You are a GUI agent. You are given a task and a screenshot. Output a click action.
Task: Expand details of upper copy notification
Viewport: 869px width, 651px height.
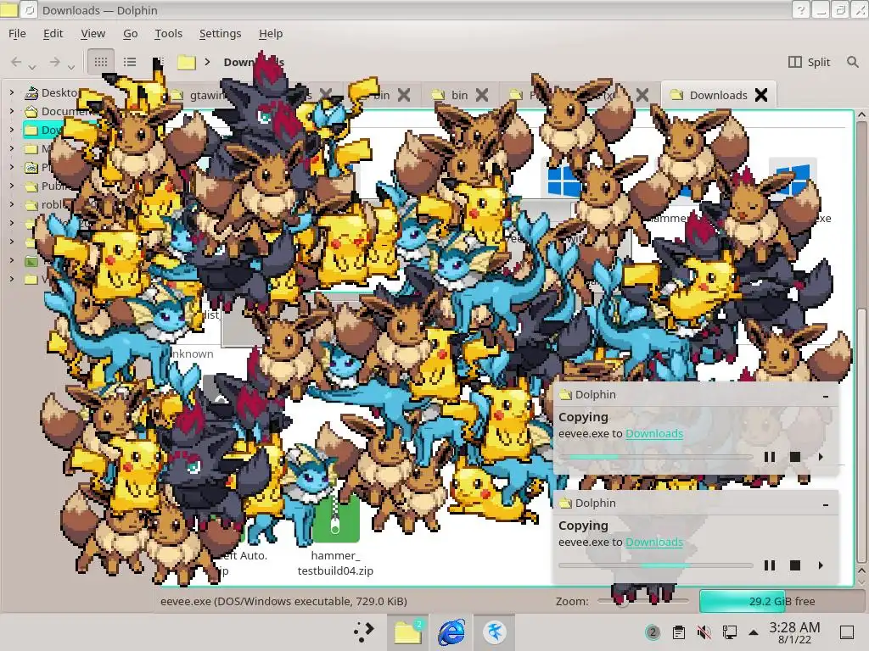[821, 457]
